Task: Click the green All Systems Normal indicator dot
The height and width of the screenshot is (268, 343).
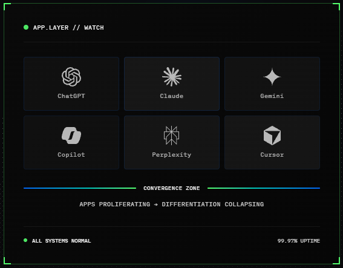Action: pyautogui.click(x=25, y=240)
